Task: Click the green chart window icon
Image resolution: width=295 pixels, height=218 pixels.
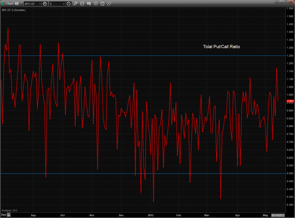Action: tap(3, 4)
